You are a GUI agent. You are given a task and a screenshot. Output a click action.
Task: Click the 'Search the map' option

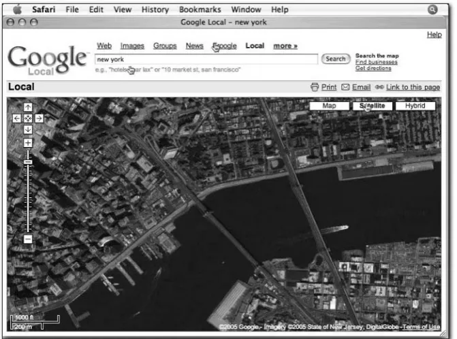[377, 56]
